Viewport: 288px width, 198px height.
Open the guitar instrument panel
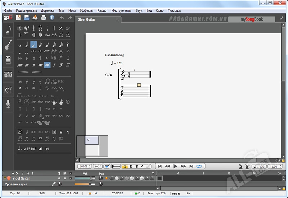(8, 45)
